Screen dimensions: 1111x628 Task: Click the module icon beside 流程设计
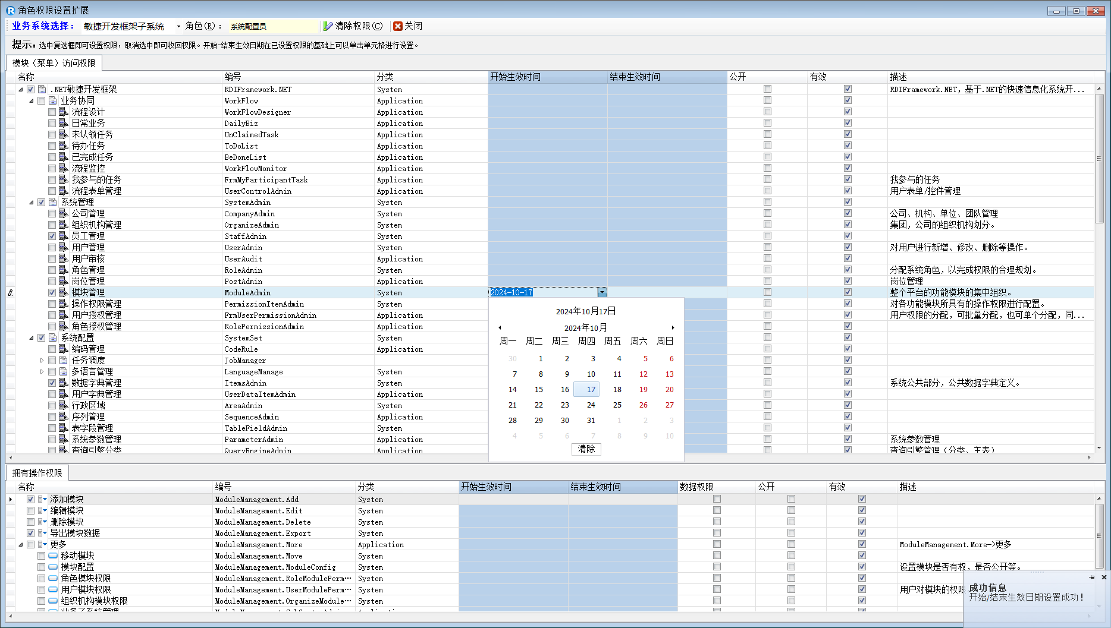64,112
